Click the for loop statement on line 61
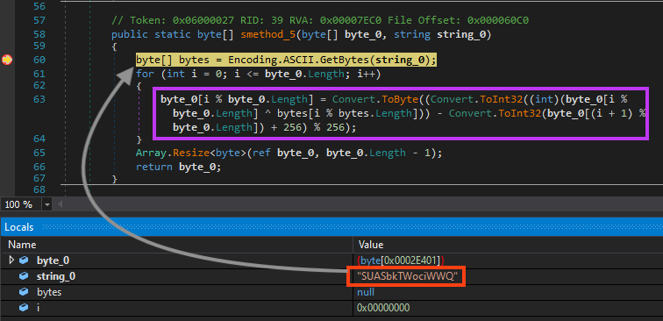The image size is (663, 321). (259, 74)
